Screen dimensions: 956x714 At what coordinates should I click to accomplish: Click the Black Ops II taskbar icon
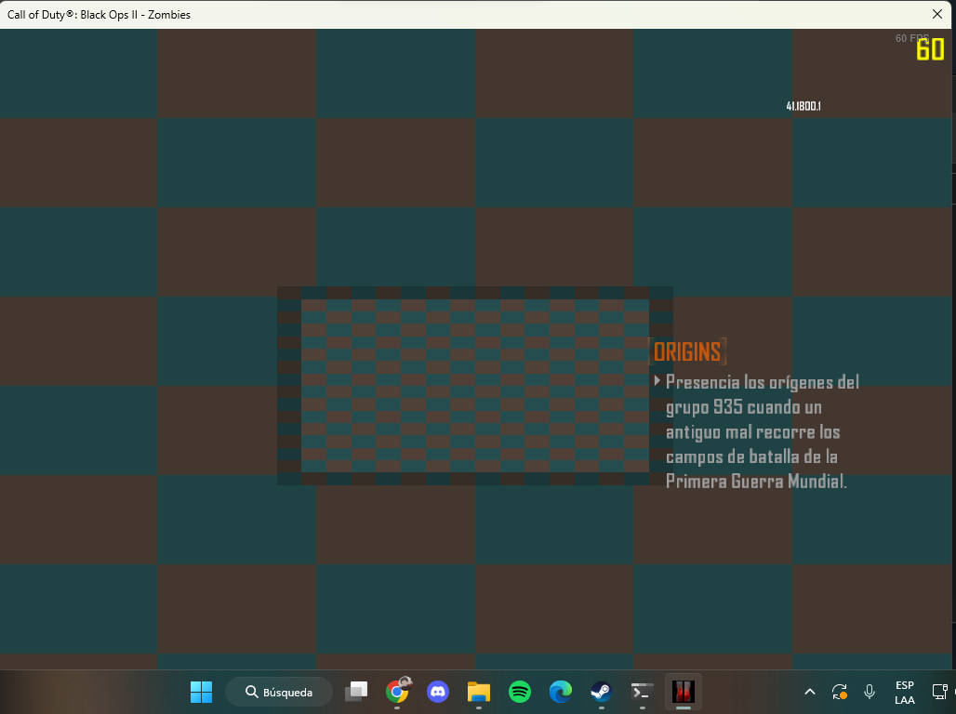click(683, 692)
